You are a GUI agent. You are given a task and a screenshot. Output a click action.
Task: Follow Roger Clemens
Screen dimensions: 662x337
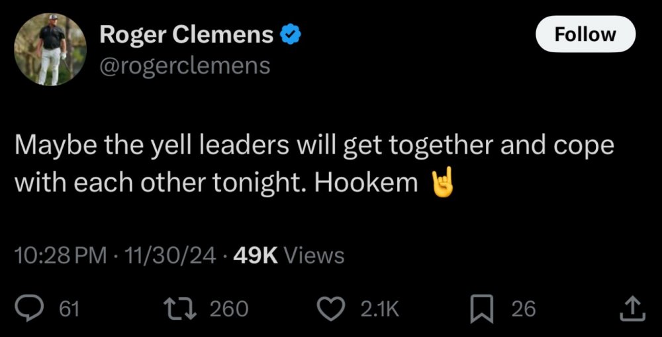585,34
